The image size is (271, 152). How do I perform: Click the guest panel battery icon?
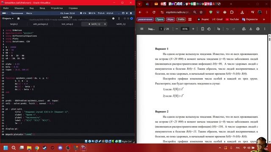coord(131,13)
